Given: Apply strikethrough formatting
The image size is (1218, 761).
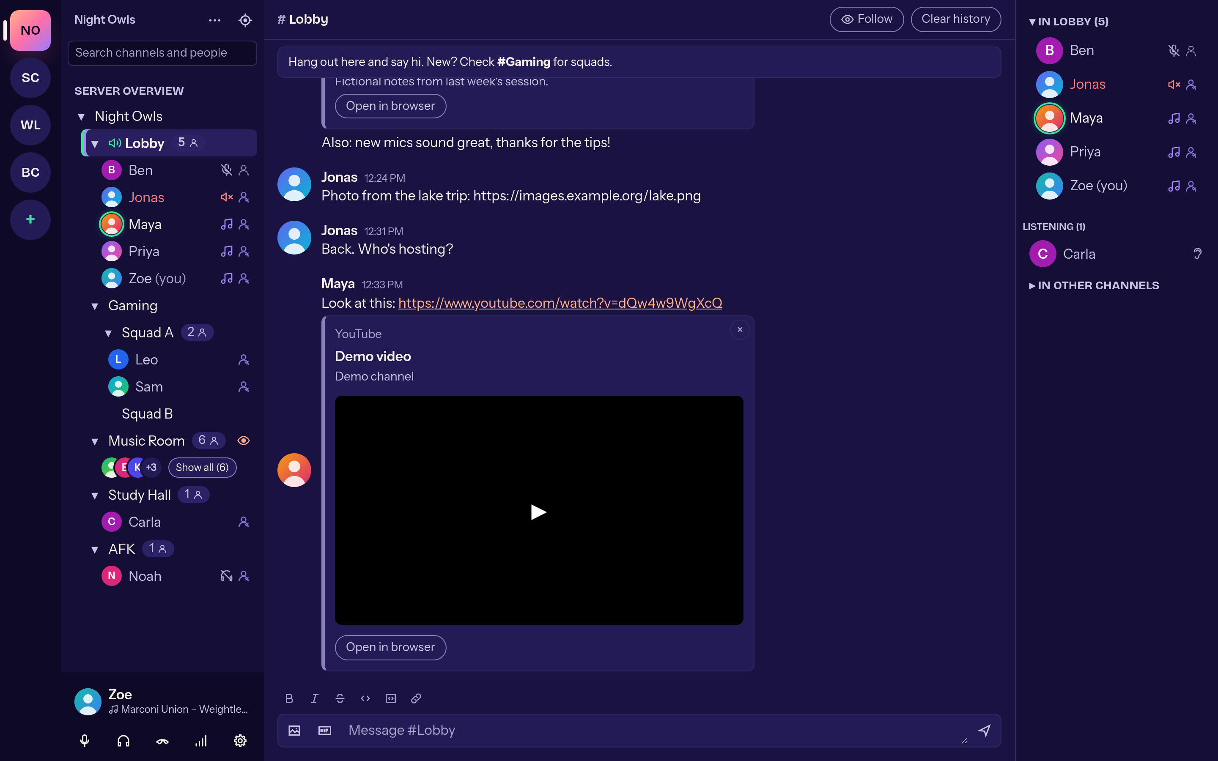Looking at the screenshot, I should (340, 698).
